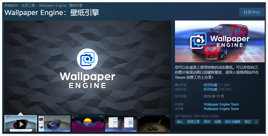
Task: Click the 成人 tag
Action: click(180, 122)
